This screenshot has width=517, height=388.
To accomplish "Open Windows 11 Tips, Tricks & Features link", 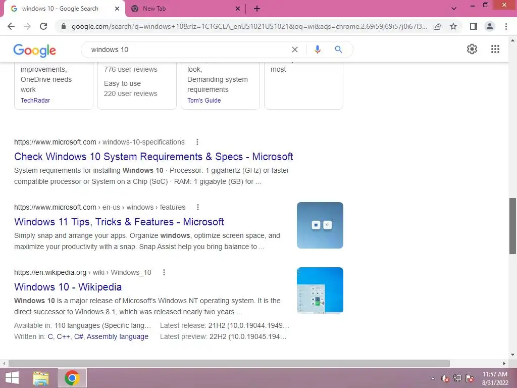I will pos(119,222).
